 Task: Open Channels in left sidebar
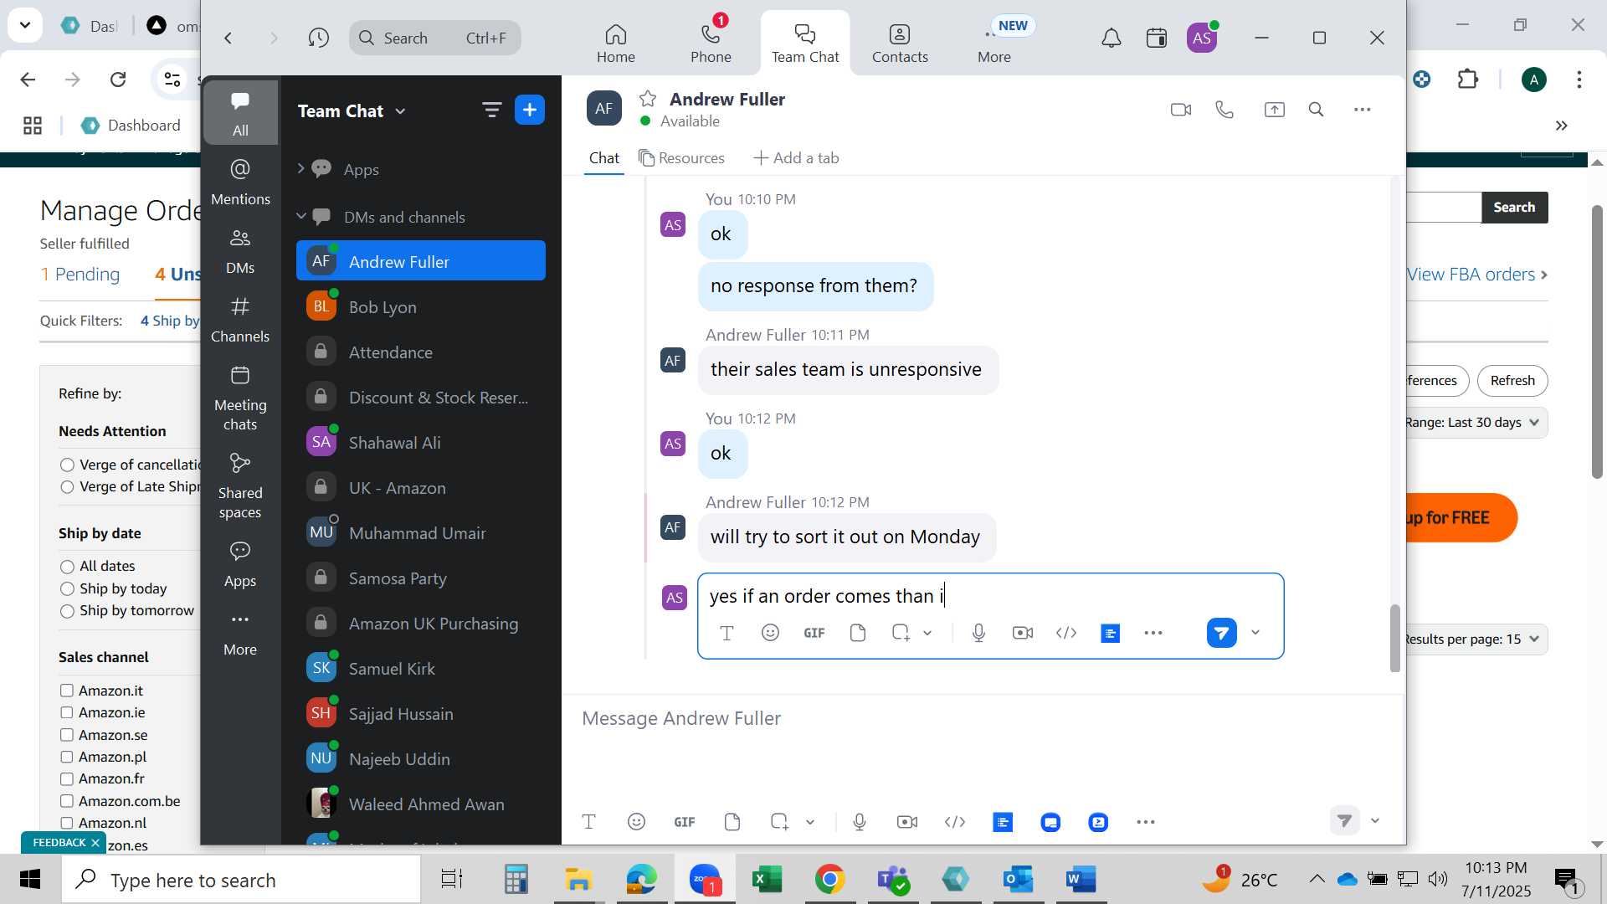(x=240, y=319)
